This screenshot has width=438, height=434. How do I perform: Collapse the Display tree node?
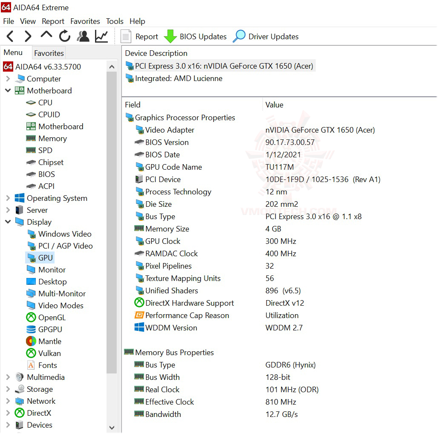(8, 222)
